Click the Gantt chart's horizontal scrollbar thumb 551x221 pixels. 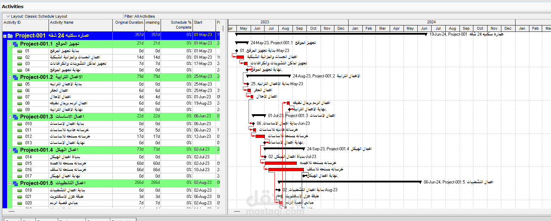pyautogui.click(x=237, y=211)
